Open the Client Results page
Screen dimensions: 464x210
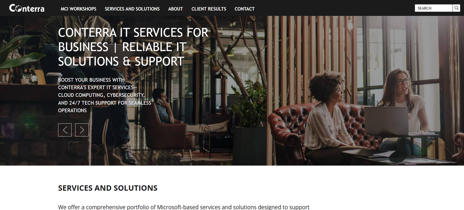209,9
